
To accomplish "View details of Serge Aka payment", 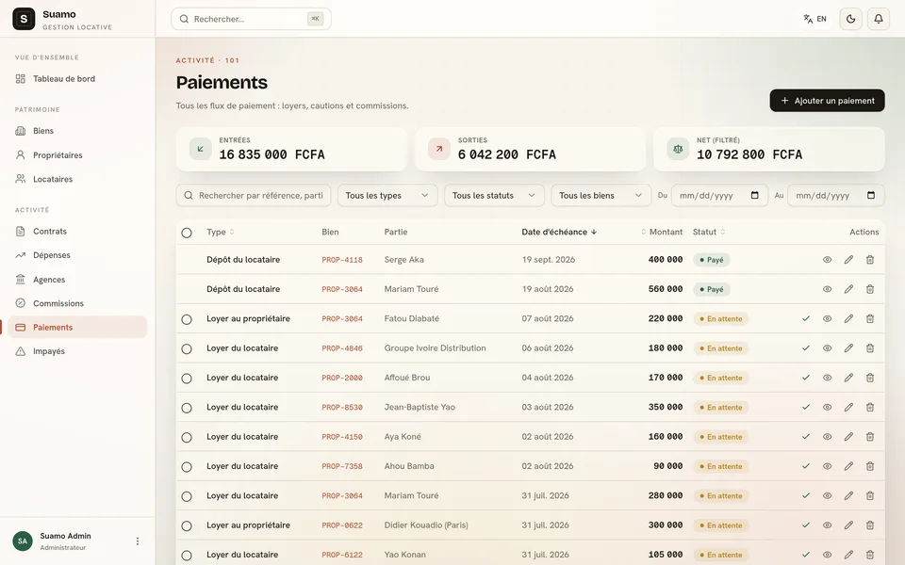I will pos(827,260).
